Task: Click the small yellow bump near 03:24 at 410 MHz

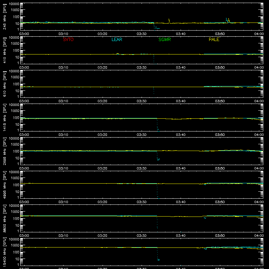Action: coord(118,54)
